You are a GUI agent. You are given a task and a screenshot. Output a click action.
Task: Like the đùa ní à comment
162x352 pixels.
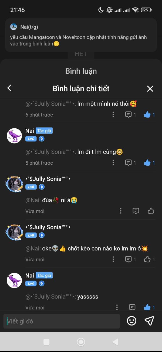pos(151,211)
